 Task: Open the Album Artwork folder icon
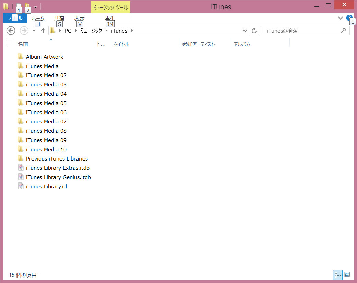click(x=21, y=57)
